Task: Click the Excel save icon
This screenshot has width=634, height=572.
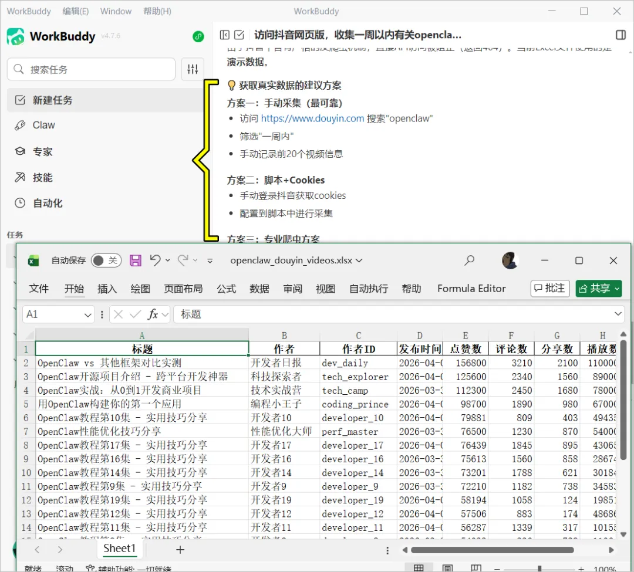Action: pos(136,260)
